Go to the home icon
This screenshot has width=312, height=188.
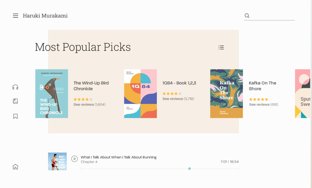click(x=16, y=167)
